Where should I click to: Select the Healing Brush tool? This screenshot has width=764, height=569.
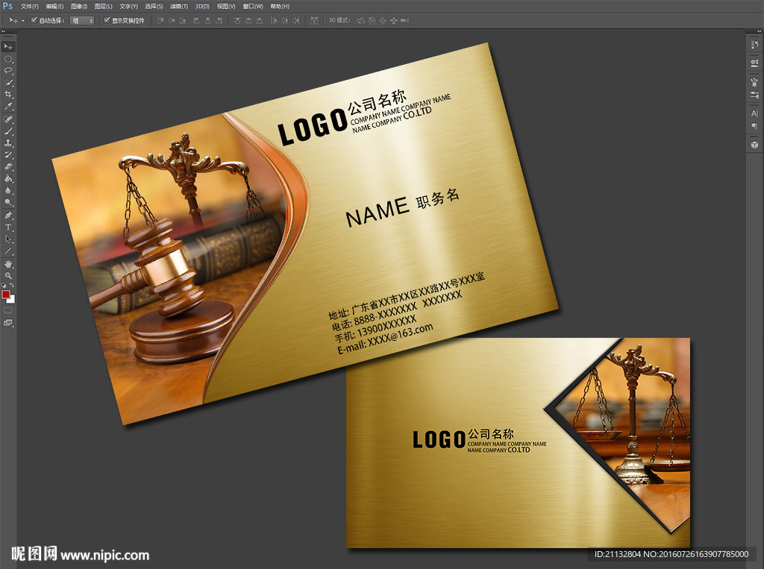(x=8, y=119)
